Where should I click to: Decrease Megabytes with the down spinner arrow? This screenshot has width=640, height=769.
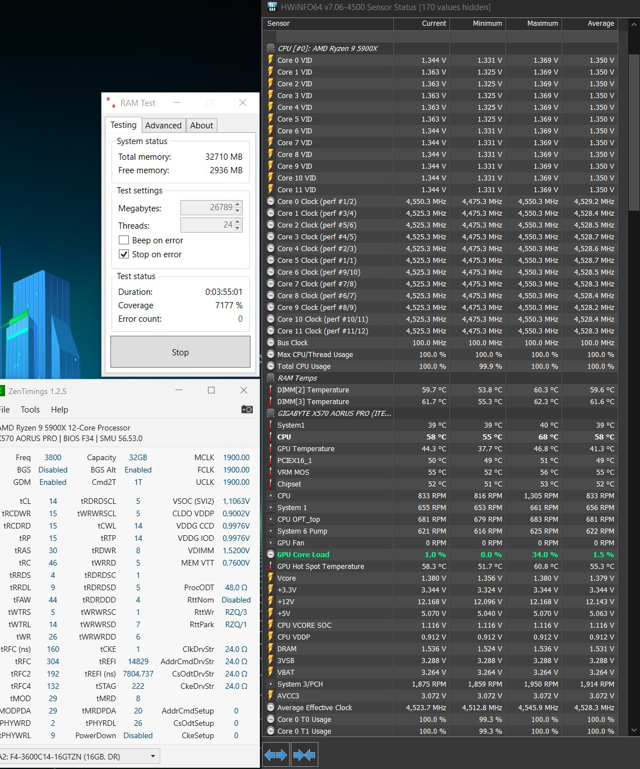[x=238, y=211]
